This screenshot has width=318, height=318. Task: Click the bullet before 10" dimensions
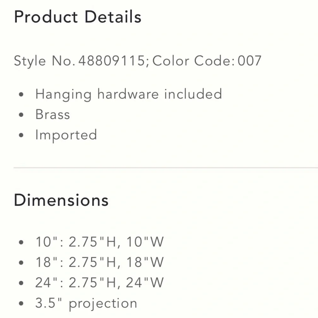tap(21, 242)
